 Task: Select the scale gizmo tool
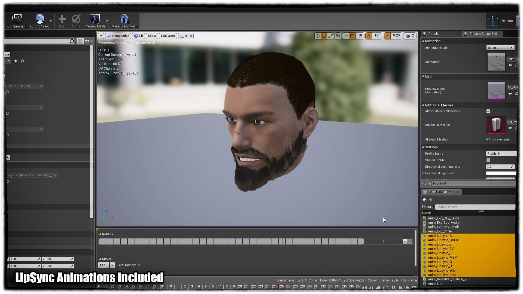tap(331, 36)
